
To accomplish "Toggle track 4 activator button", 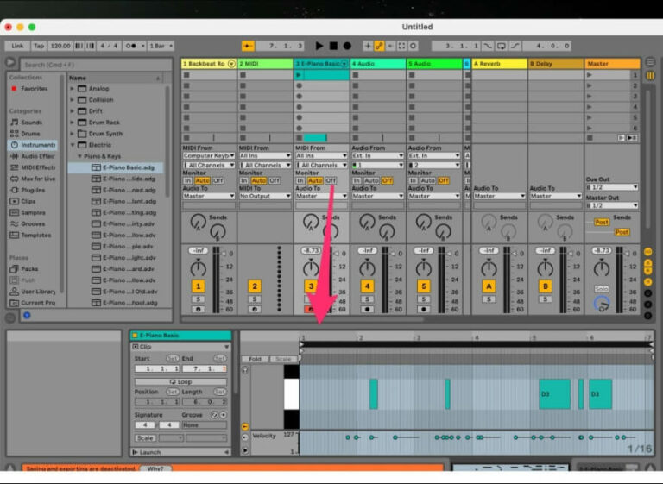I will point(367,286).
